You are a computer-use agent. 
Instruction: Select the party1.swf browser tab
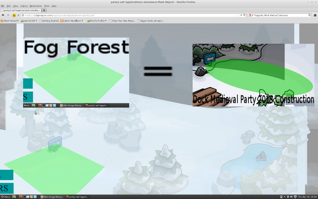pyautogui.click(x=21, y=10)
